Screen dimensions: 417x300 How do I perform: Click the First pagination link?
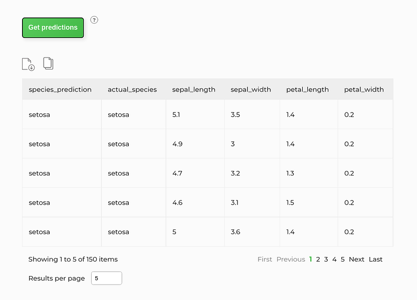click(265, 259)
